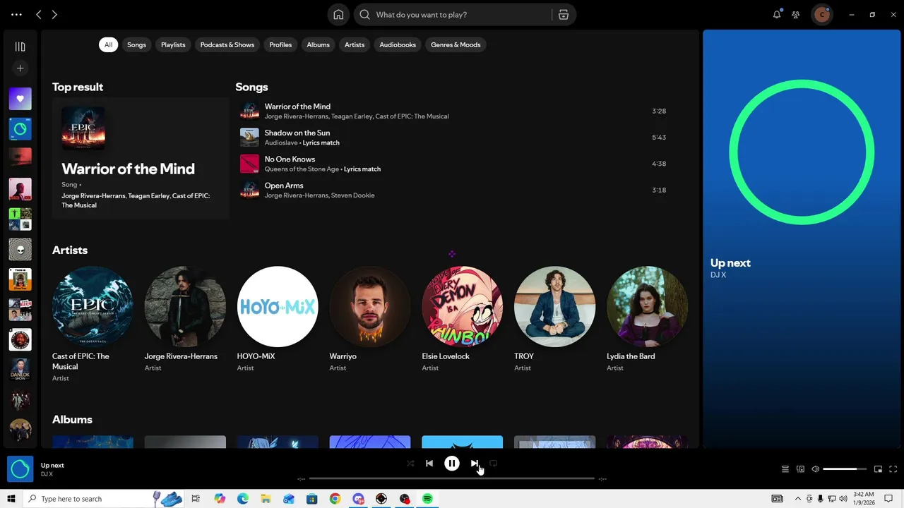Viewport: 904px width, 508px height.
Task: Adjust the volume slider
Action: [x=845, y=469]
